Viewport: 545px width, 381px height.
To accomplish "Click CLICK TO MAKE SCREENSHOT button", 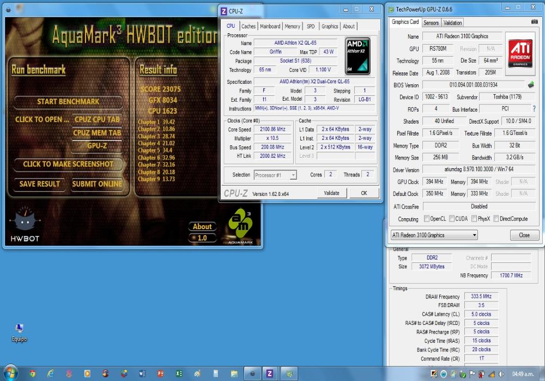I will (68, 164).
